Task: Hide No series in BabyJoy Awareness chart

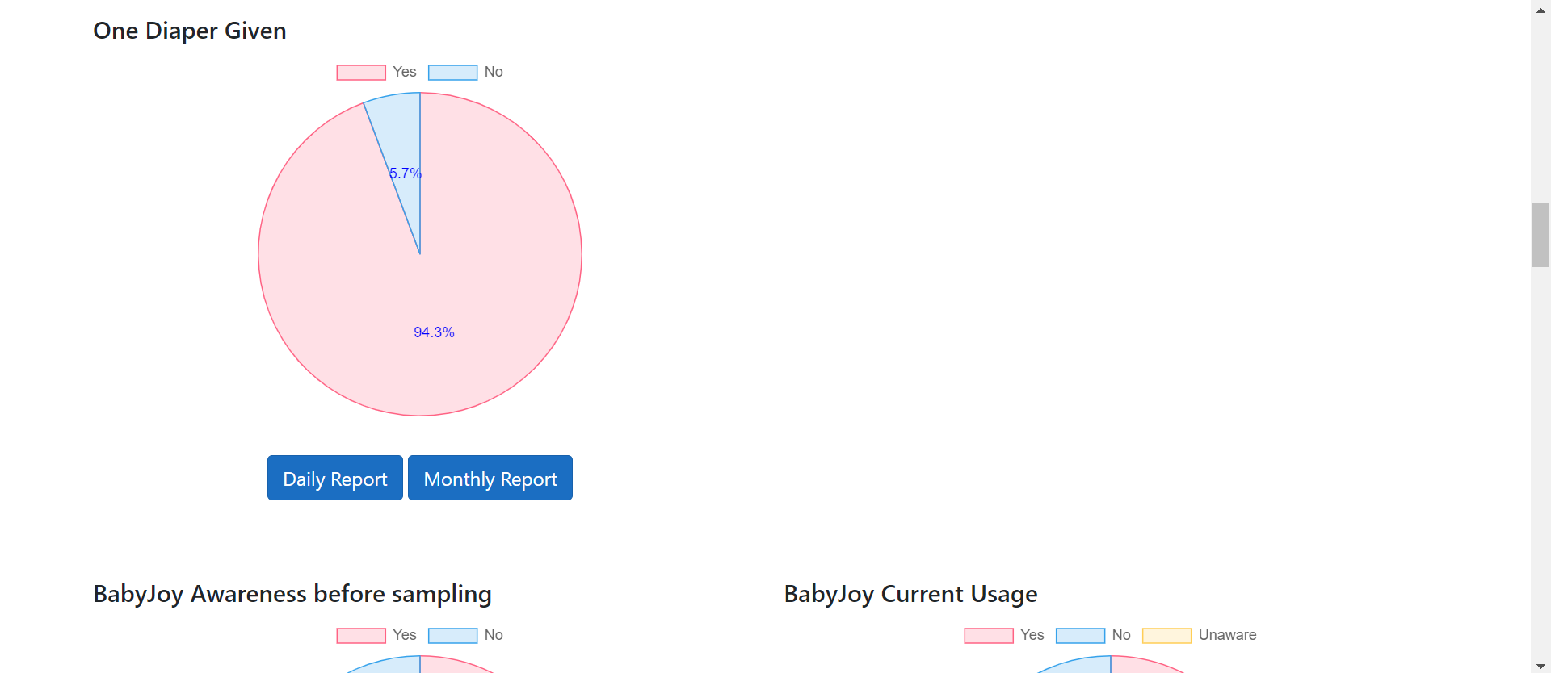Action: (465, 635)
